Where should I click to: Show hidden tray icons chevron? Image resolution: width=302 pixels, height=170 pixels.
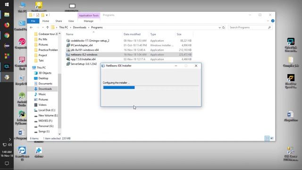10,139
